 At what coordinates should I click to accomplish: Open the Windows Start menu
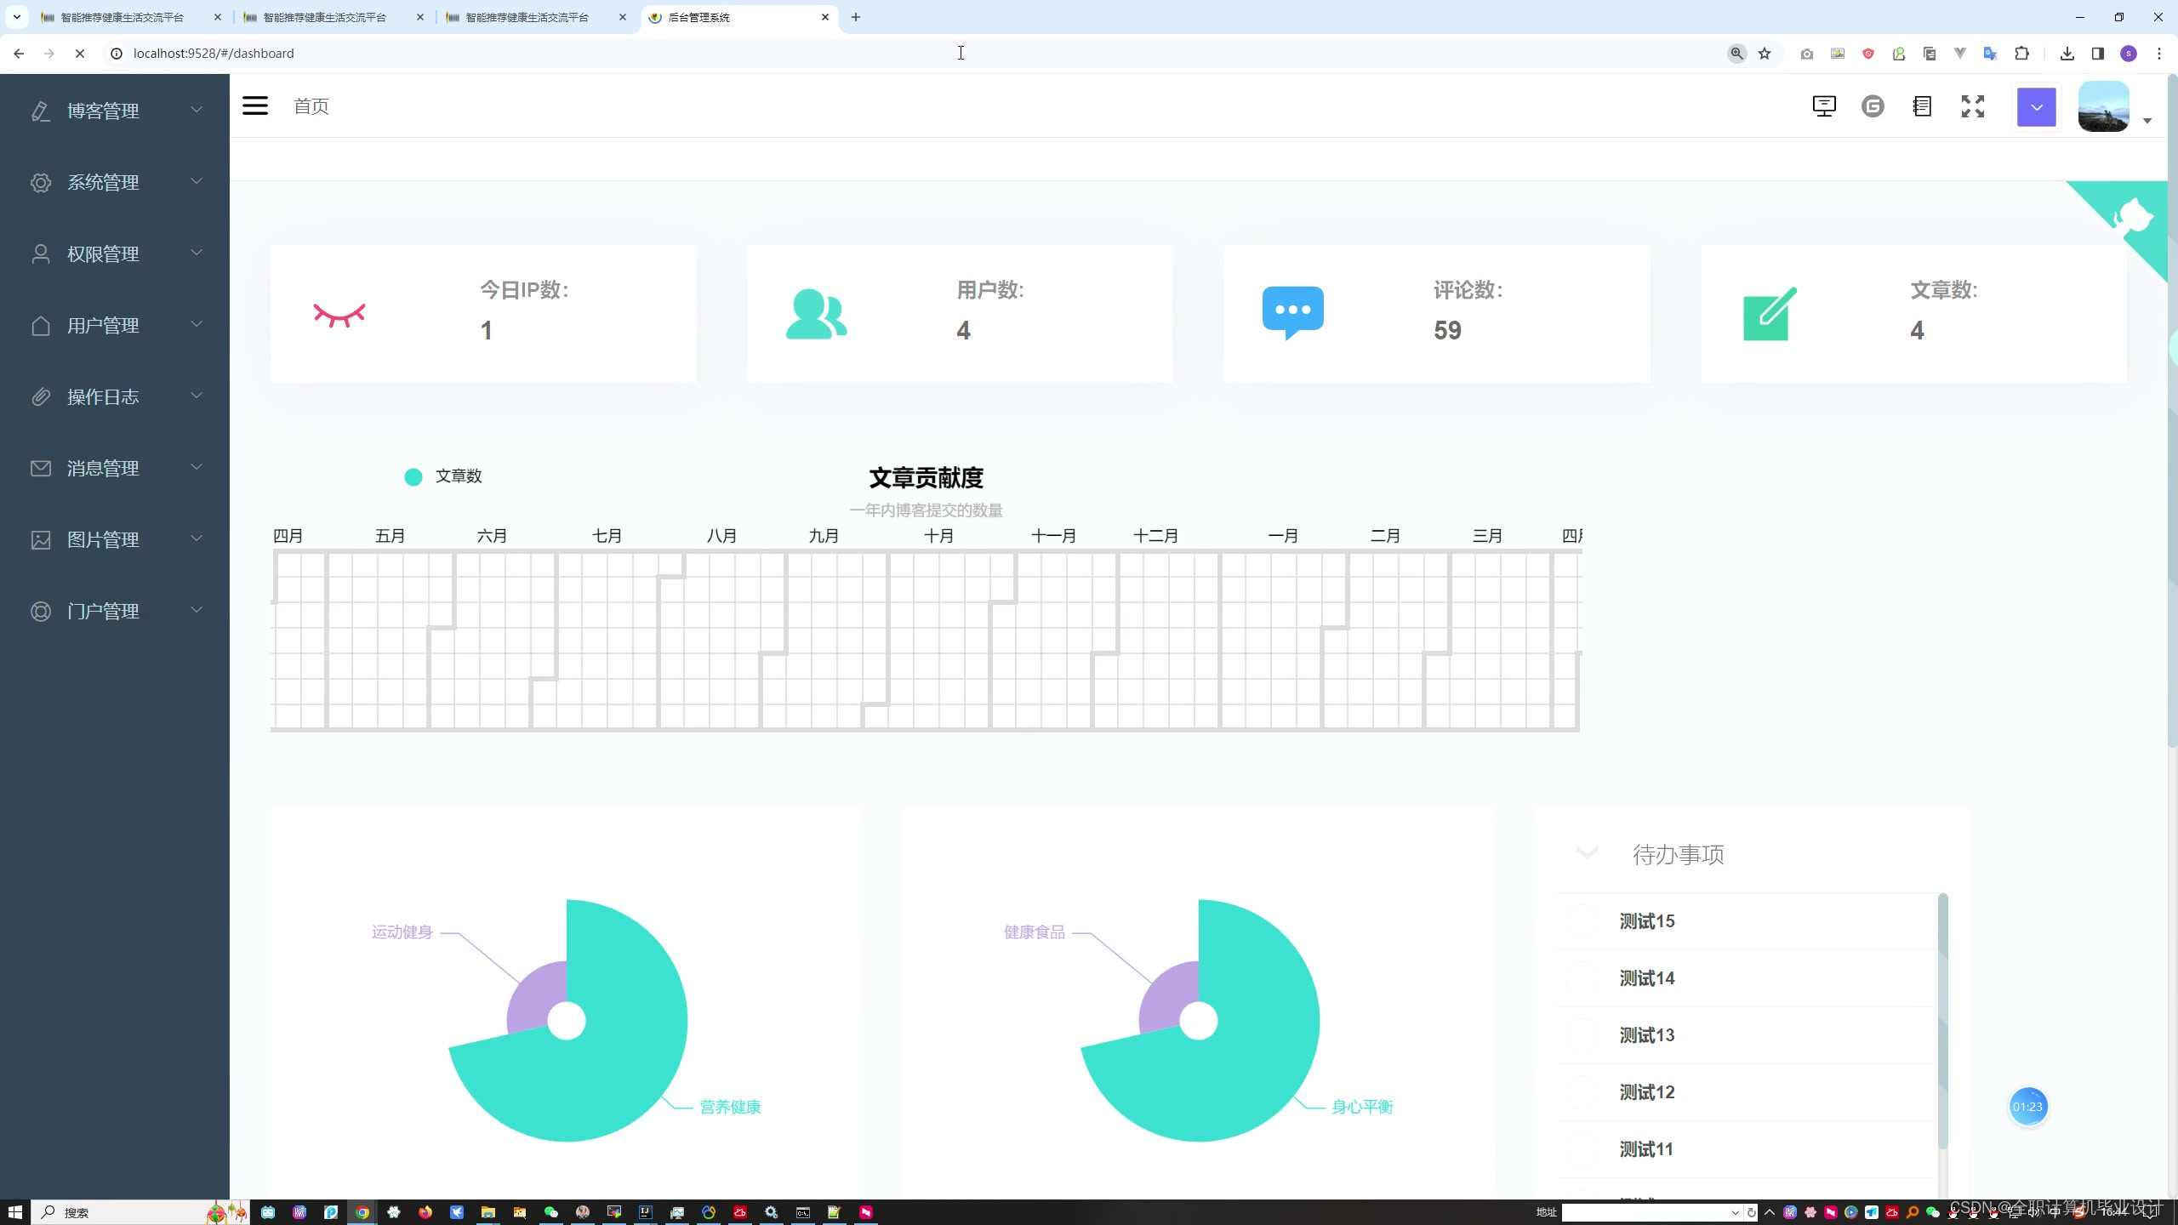14,1212
